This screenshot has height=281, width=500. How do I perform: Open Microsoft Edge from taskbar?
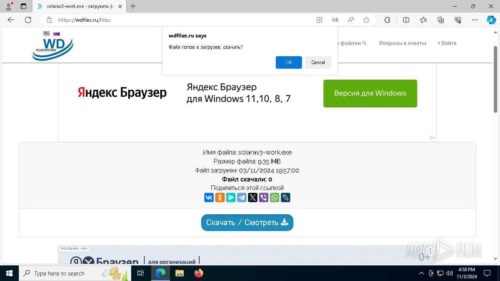(161, 273)
